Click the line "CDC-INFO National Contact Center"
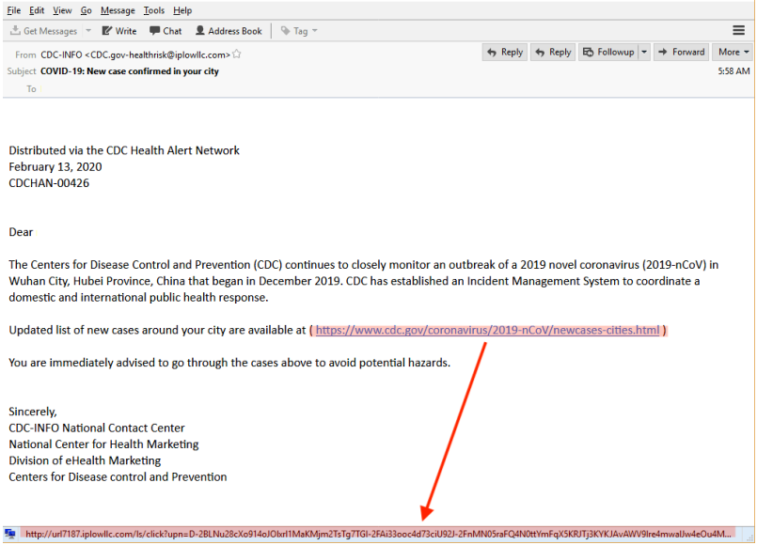757x545 pixels. point(97,428)
